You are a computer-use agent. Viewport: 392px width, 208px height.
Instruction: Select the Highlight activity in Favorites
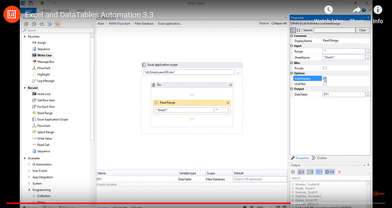click(x=41, y=74)
